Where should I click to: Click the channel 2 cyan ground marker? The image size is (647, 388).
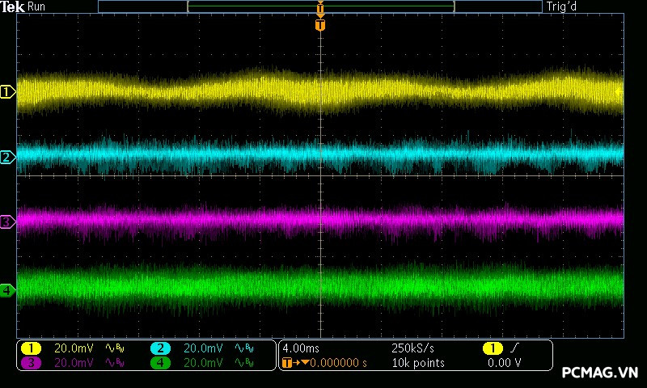(8, 157)
